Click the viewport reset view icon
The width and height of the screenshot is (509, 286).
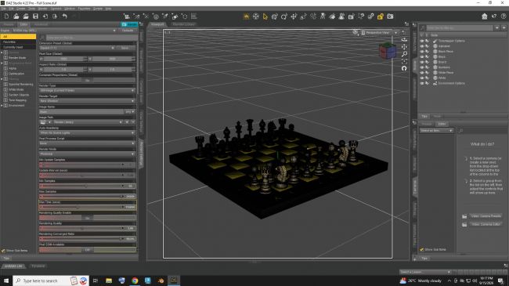pyautogui.click(x=404, y=68)
